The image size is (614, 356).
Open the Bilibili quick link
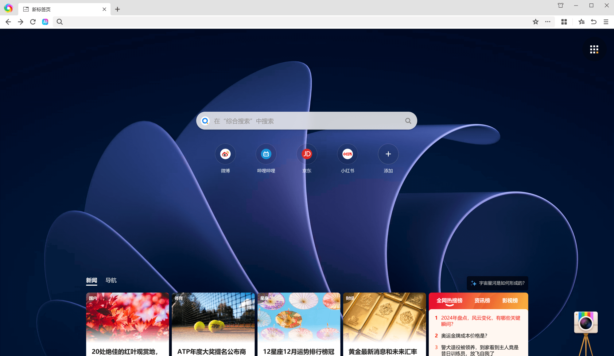[x=266, y=154]
